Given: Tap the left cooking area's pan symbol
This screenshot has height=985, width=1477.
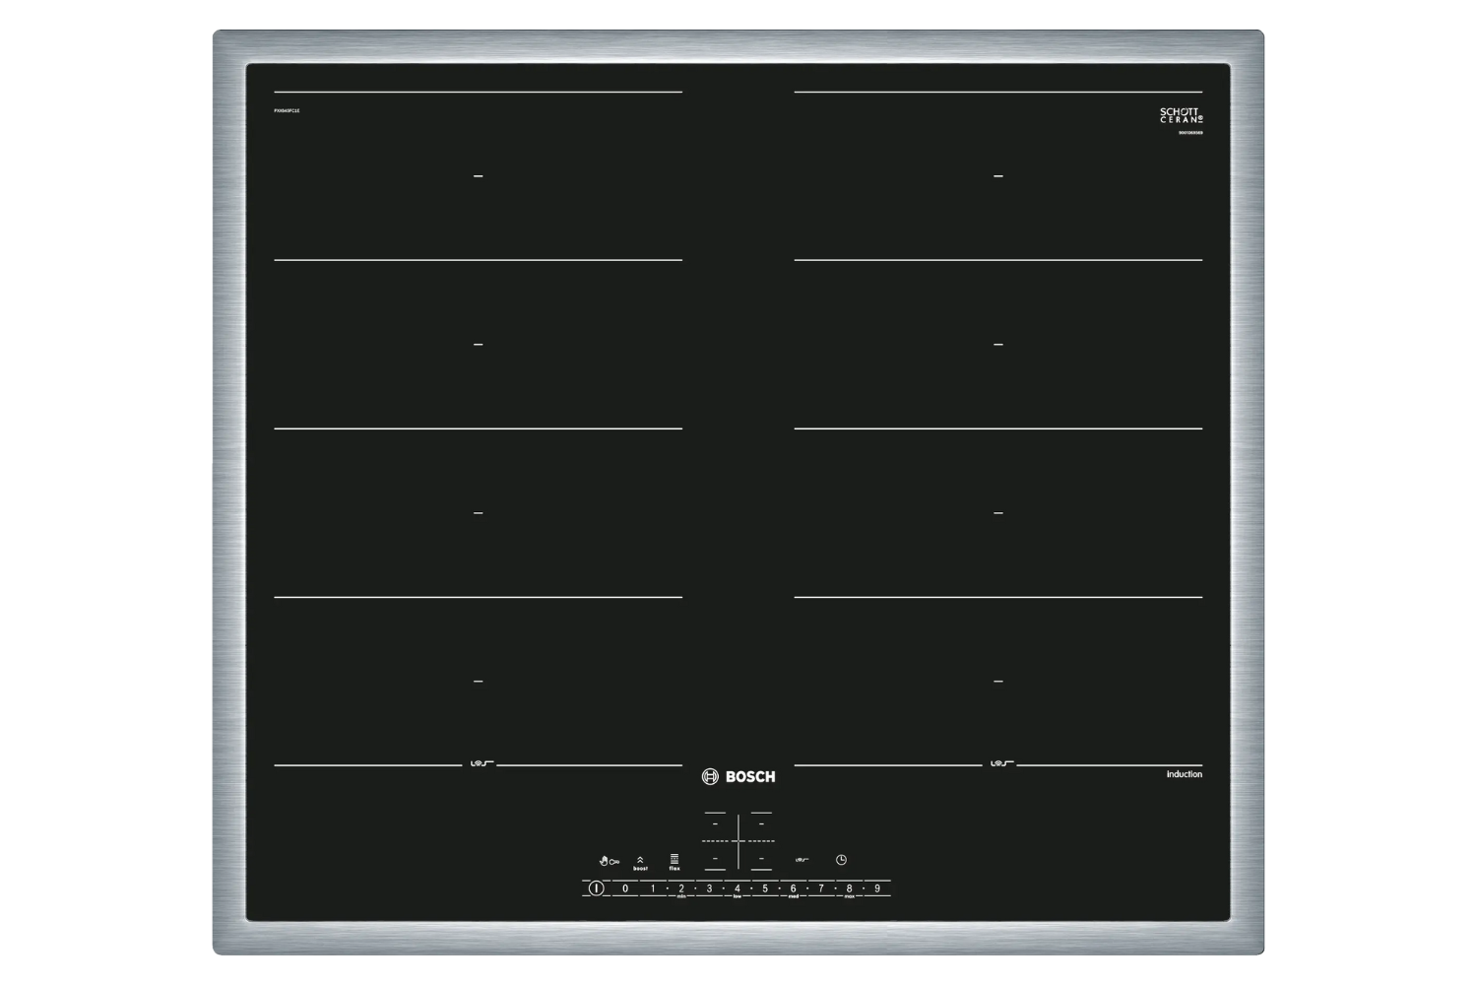Looking at the screenshot, I should [480, 764].
